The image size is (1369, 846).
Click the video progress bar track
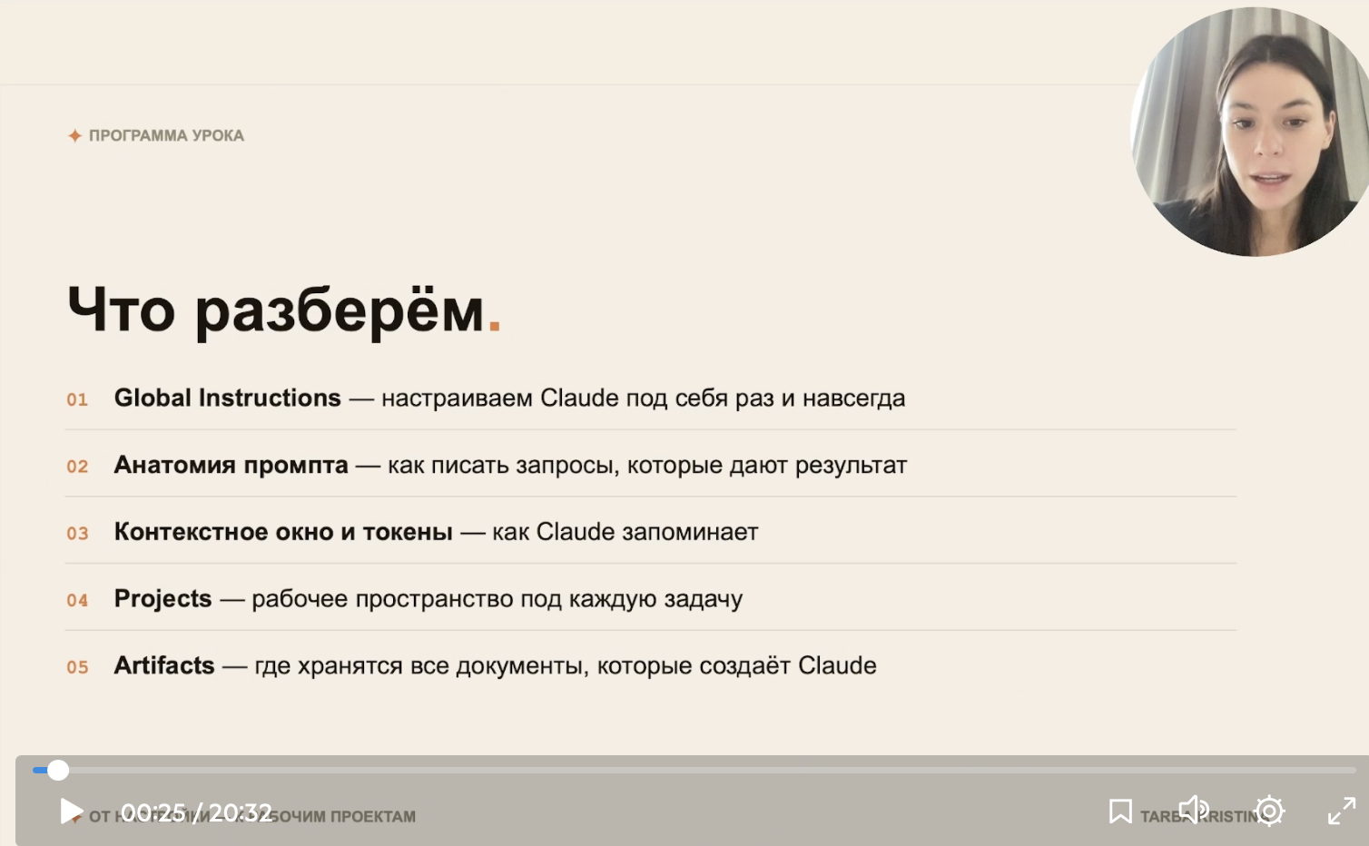click(x=694, y=770)
